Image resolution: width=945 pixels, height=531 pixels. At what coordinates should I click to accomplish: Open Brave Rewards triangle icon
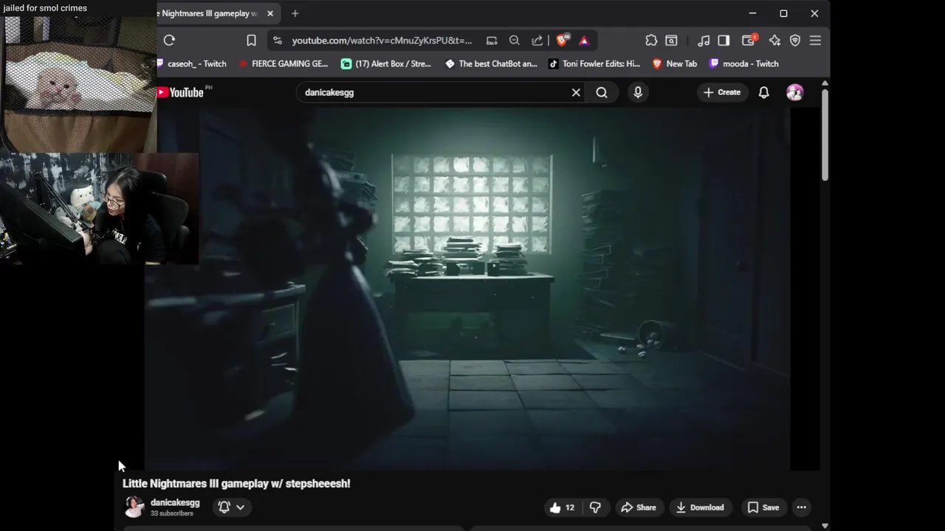point(584,41)
